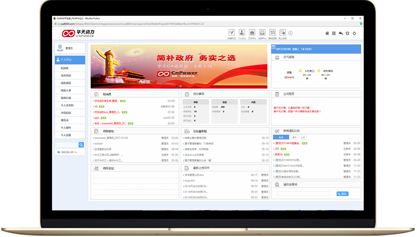
Task: Click the 天气预报 weather panel icon
Action: [x=277, y=57]
